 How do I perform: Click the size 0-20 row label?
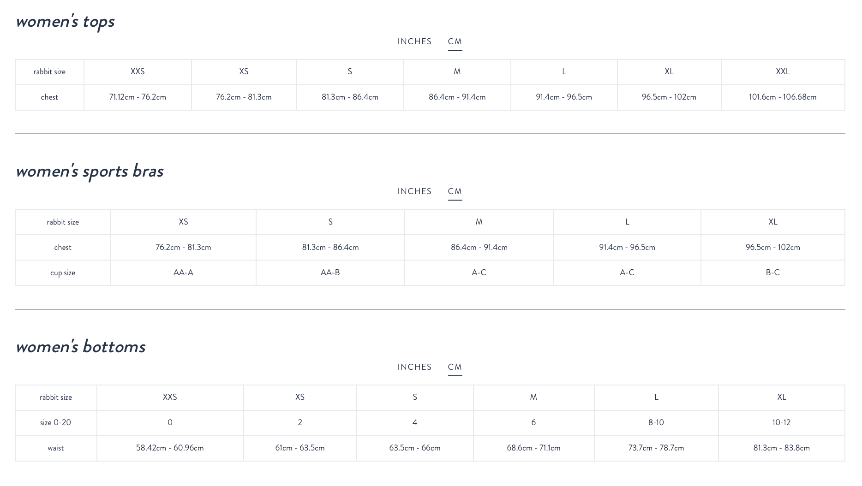55,423
